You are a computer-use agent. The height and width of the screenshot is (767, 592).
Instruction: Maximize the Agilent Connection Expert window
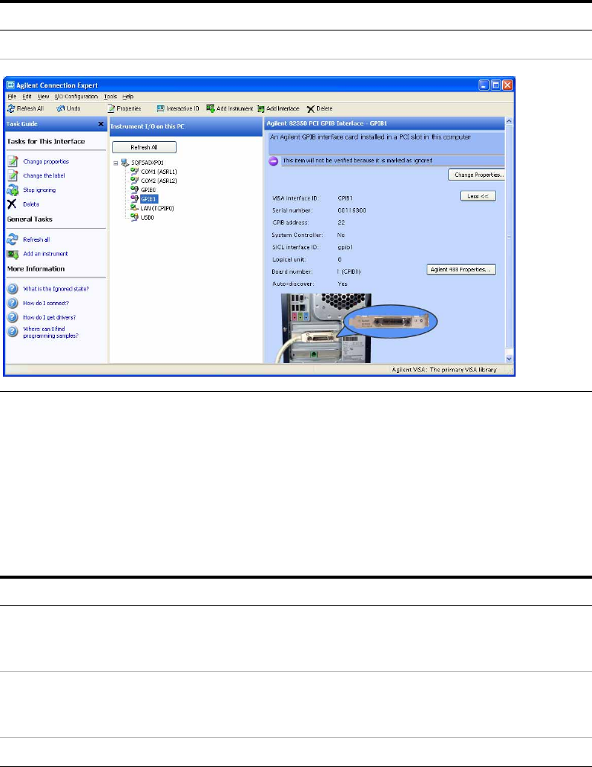click(x=496, y=85)
